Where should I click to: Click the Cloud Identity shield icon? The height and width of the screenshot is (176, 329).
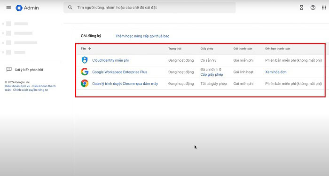click(85, 60)
